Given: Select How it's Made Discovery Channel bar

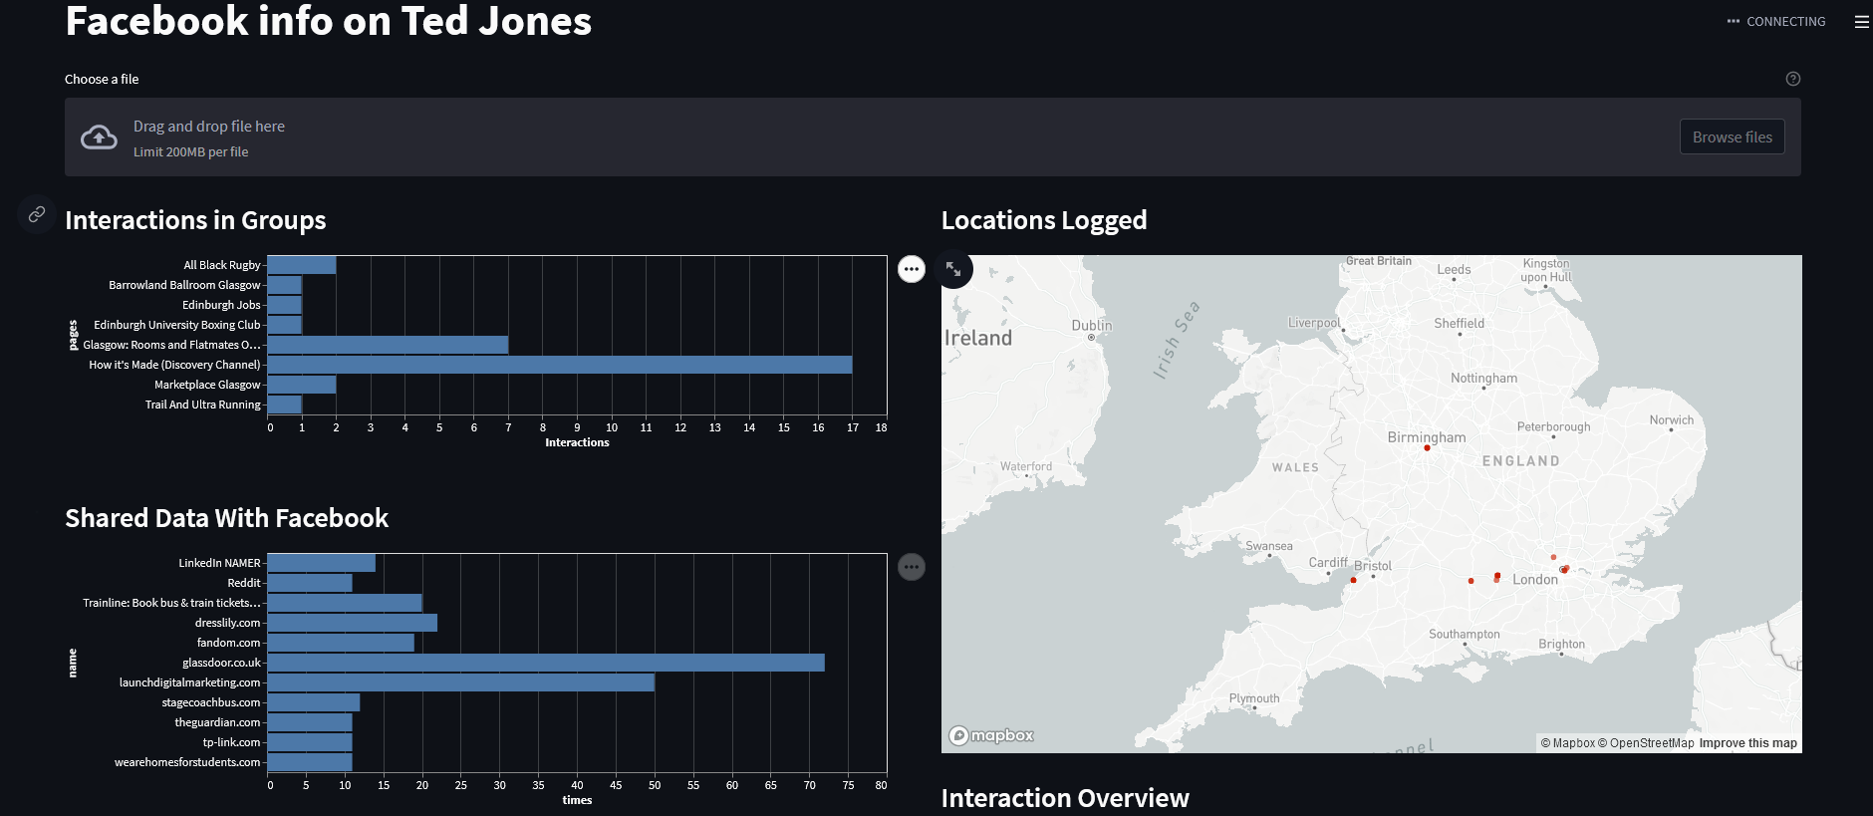Looking at the screenshot, I should click(560, 365).
